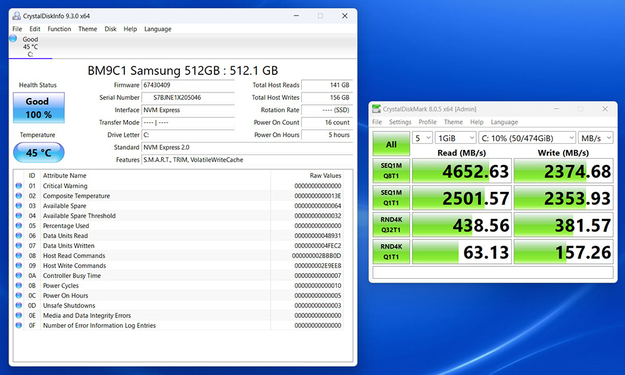
Task: Click status orb for Host Write Commands row
Action: pos(19,266)
